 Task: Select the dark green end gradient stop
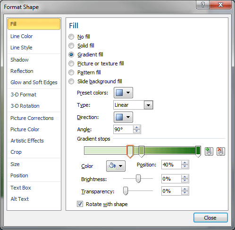click(x=198, y=151)
